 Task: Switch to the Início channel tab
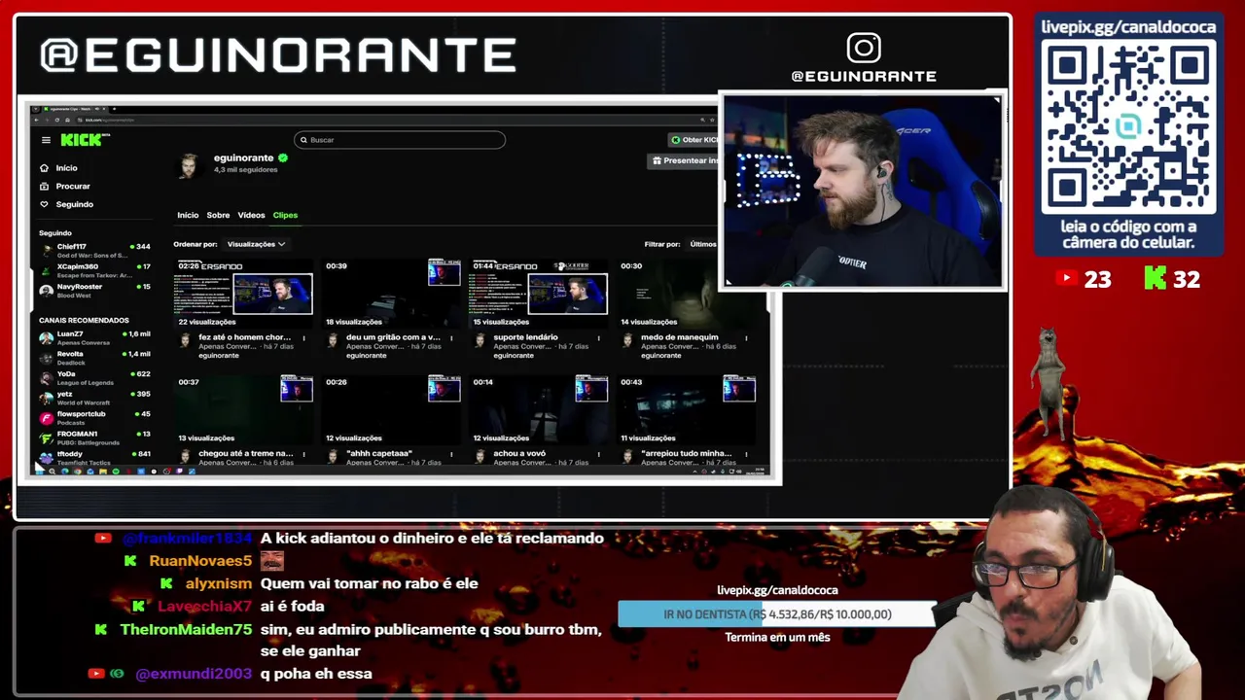click(x=188, y=215)
